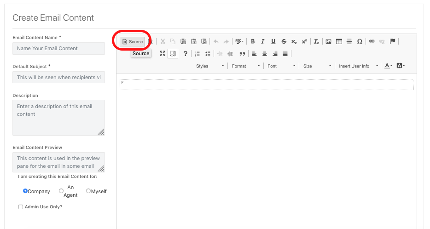Remove link with the unlink icon
The height and width of the screenshot is (229, 430).
(x=382, y=41)
